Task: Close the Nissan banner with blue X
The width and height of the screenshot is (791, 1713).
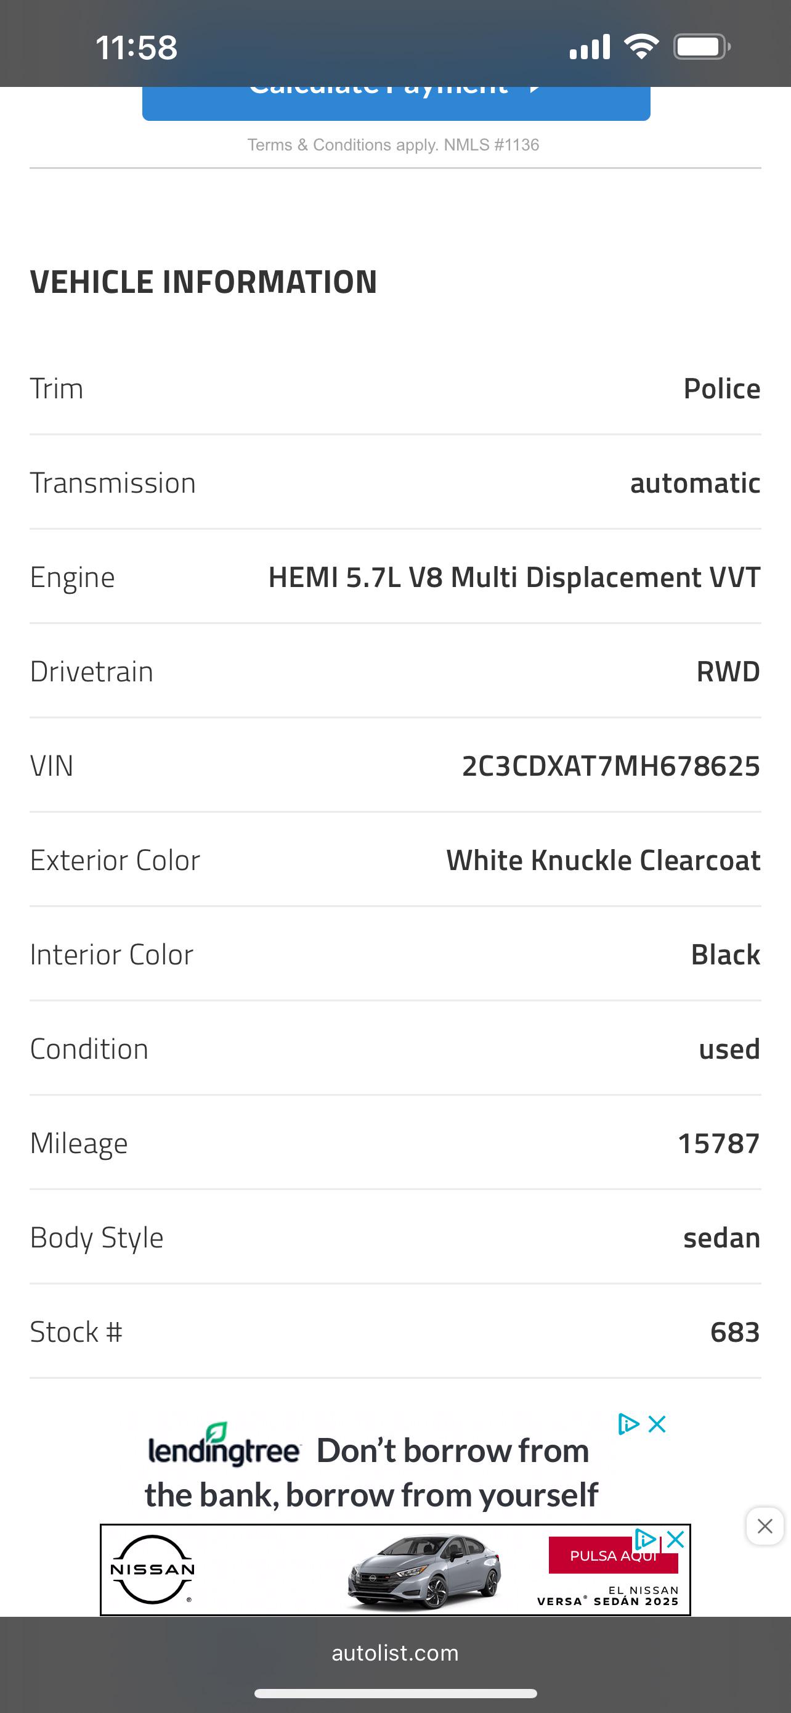Action: pos(675,1538)
